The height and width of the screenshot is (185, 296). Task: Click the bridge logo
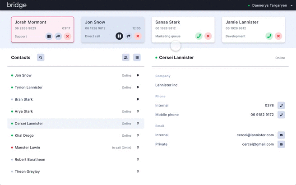coord(17,5)
